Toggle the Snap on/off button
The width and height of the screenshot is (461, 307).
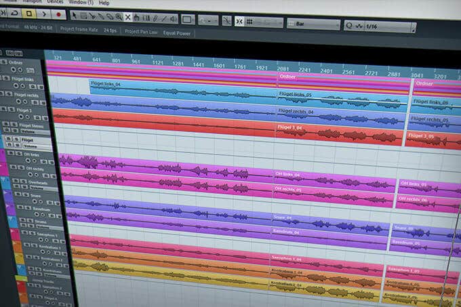[x=239, y=21]
